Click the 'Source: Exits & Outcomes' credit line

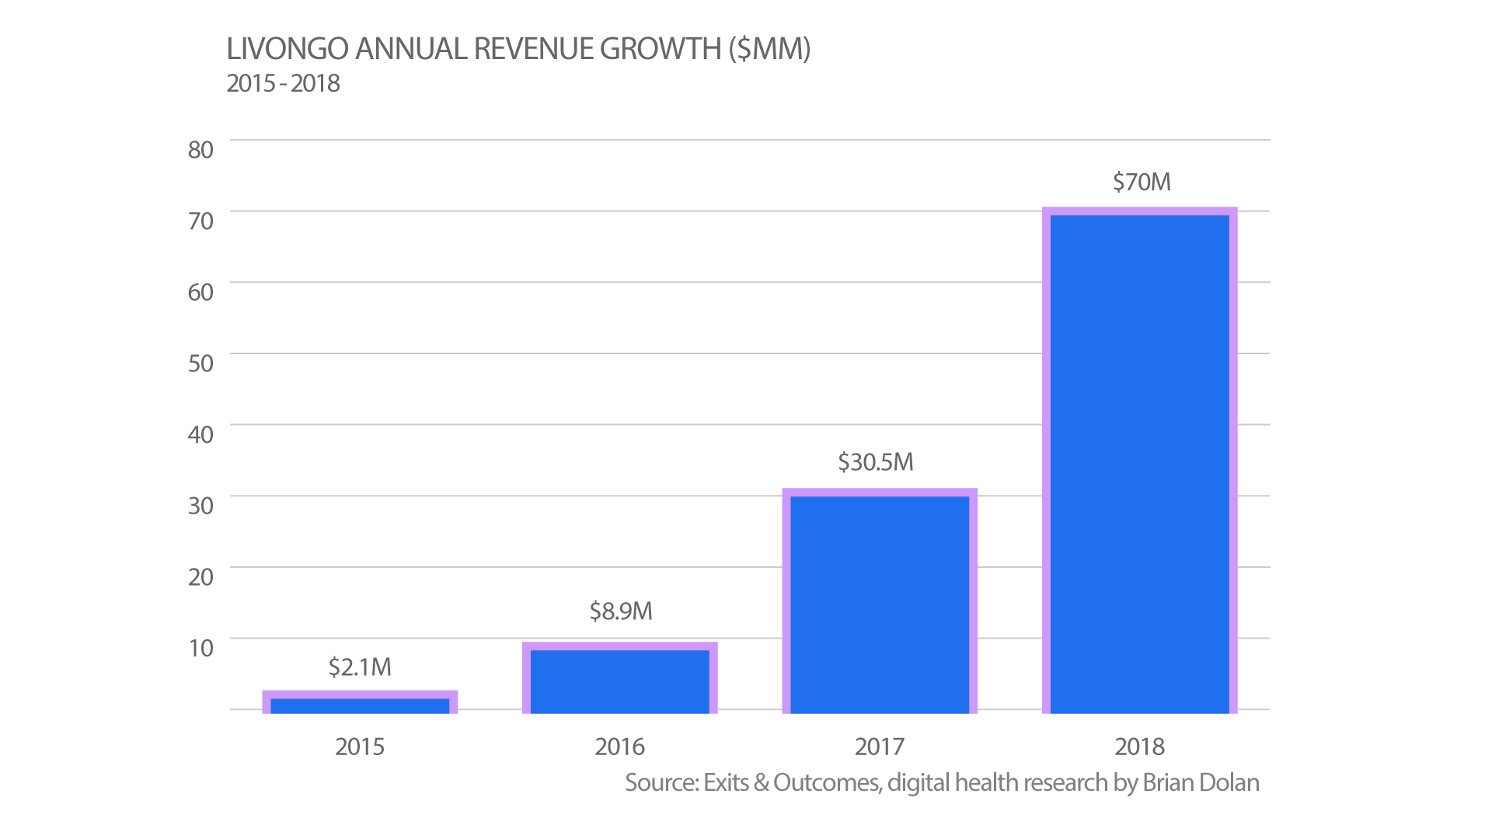click(x=942, y=782)
